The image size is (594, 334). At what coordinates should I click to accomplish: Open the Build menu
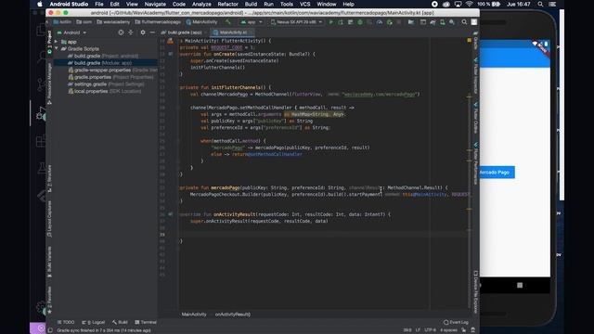251,4
